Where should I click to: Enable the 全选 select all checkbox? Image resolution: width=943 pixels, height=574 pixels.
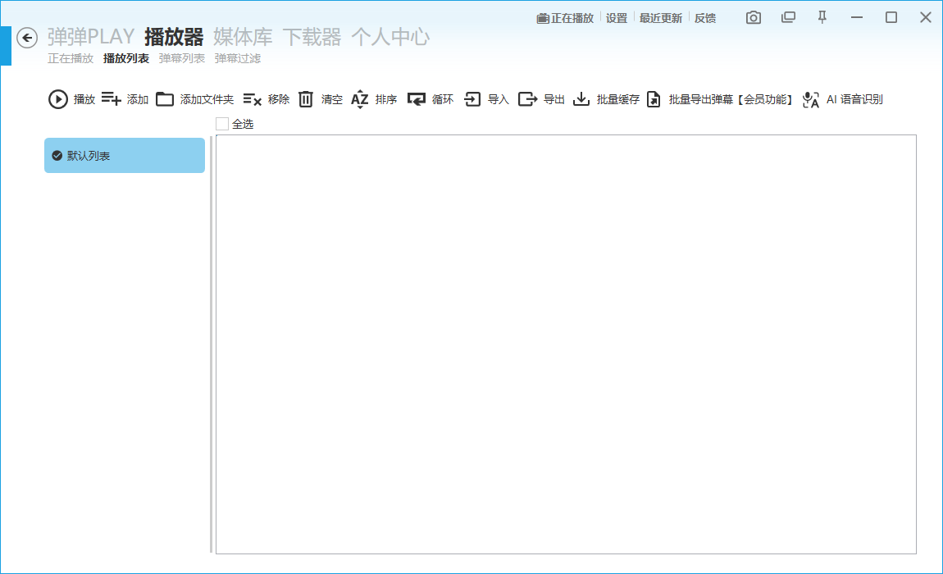[x=222, y=124]
